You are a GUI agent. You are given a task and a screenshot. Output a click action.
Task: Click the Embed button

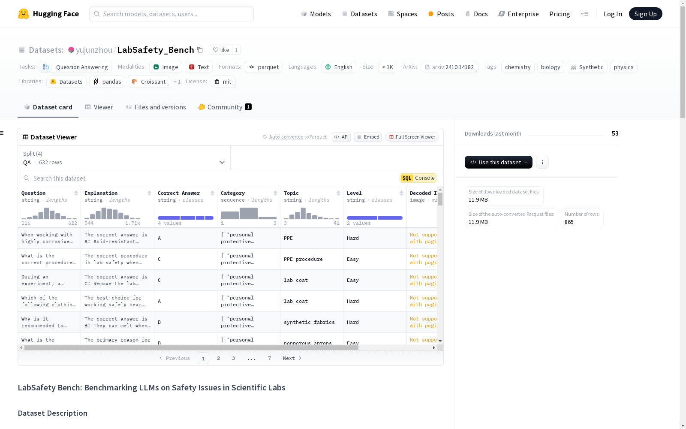368,137
